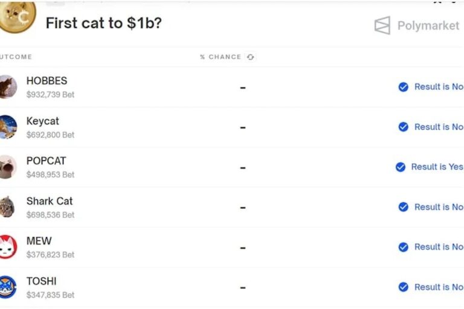Select the Shark Cat avatar icon
This screenshot has width=464, height=309.
click(x=7, y=207)
